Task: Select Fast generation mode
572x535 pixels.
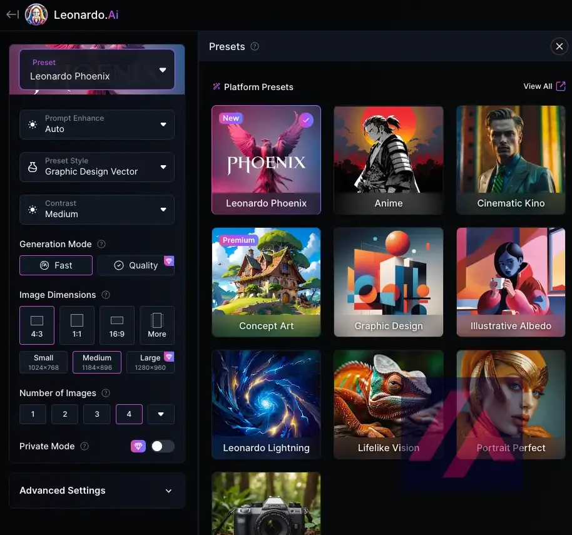Action: point(56,265)
